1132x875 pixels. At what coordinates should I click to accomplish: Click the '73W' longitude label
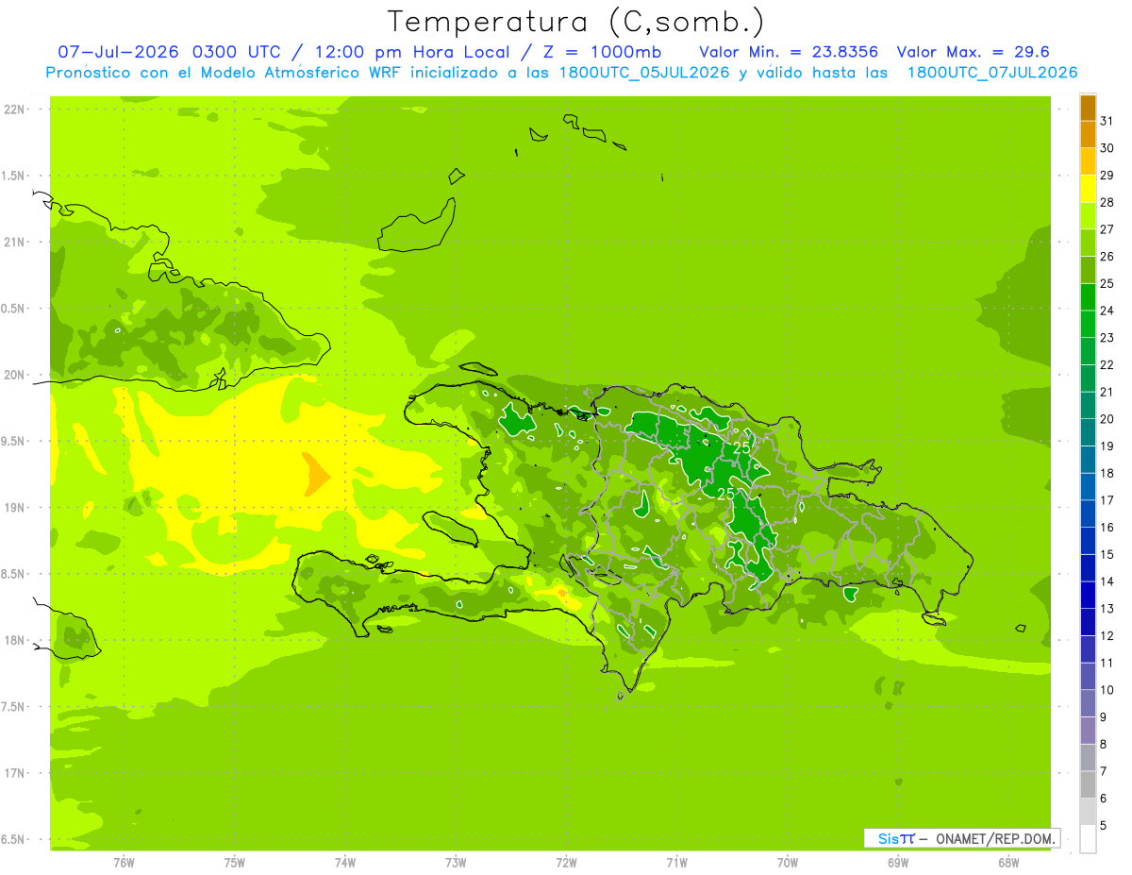click(456, 862)
